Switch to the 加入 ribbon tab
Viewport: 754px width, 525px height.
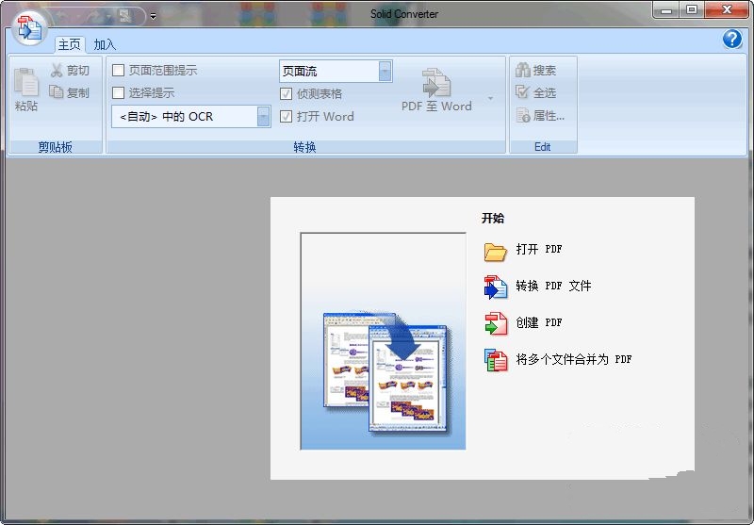[x=105, y=44]
